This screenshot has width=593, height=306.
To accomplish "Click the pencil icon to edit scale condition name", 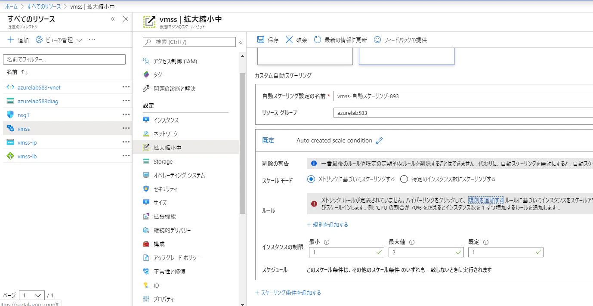I will 379,140.
